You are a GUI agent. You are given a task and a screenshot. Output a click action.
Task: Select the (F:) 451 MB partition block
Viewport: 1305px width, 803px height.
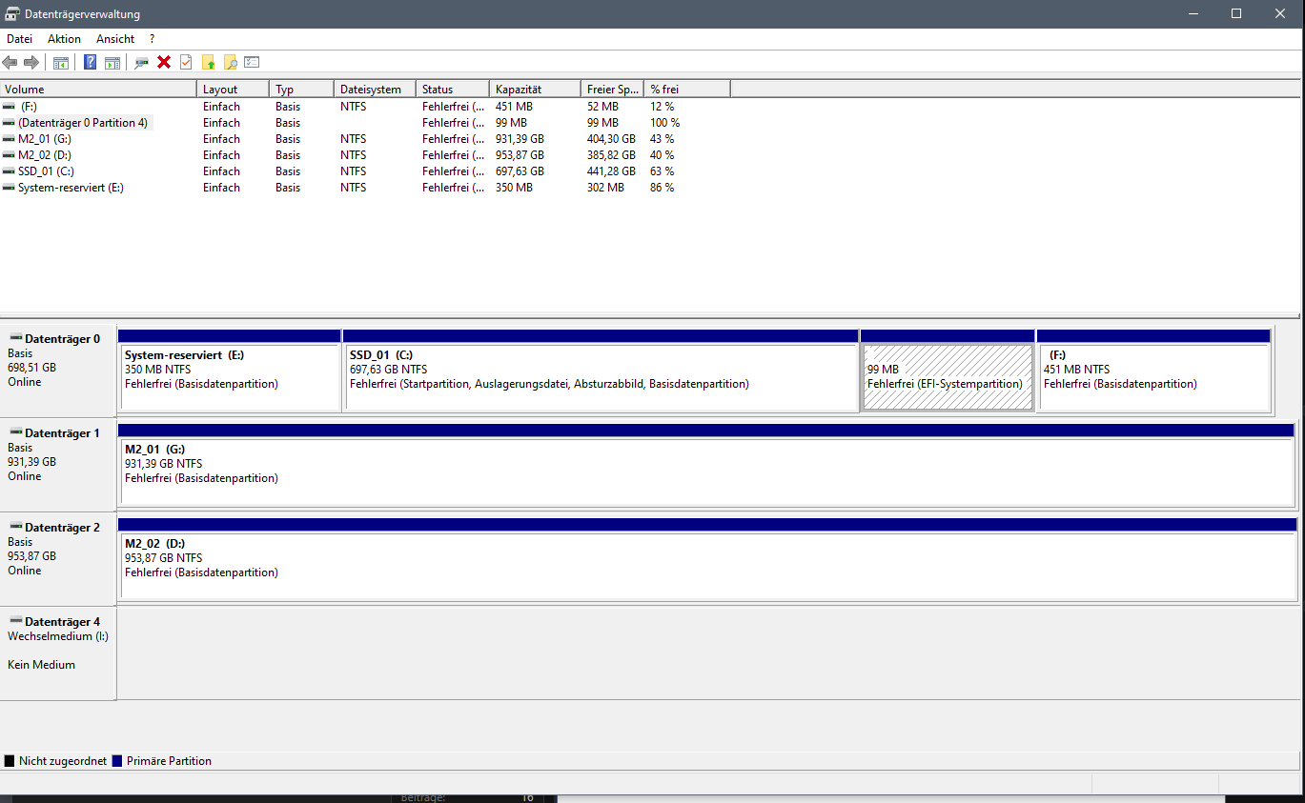(x=1153, y=371)
